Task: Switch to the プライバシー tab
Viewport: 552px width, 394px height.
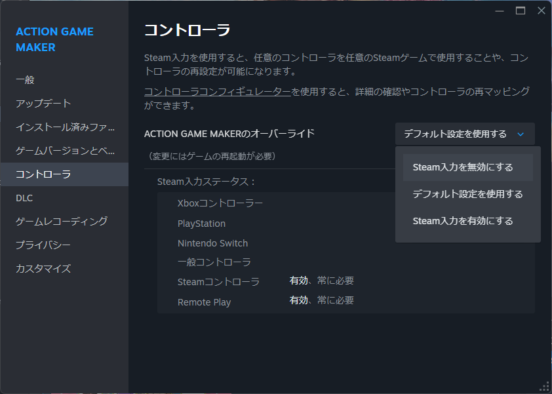Action: [x=64, y=245]
